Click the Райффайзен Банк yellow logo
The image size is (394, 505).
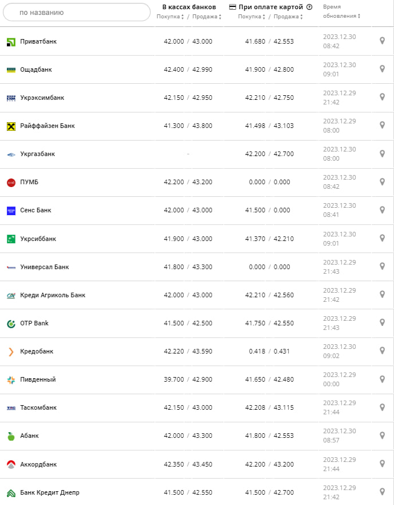click(11, 126)
